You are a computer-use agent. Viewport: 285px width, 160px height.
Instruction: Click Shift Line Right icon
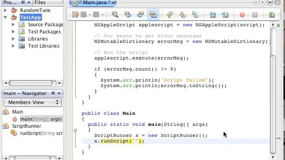pyautogui.click(x=225, y=15)
